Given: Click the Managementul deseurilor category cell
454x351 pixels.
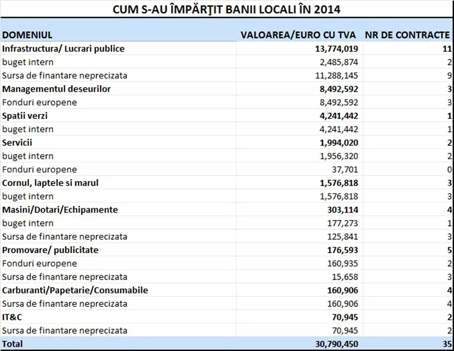Looking at the screenshot, I should (x=56, y=89).
